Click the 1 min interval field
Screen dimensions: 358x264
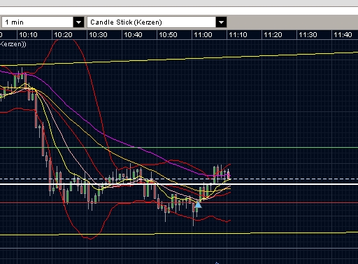[38, 22]
